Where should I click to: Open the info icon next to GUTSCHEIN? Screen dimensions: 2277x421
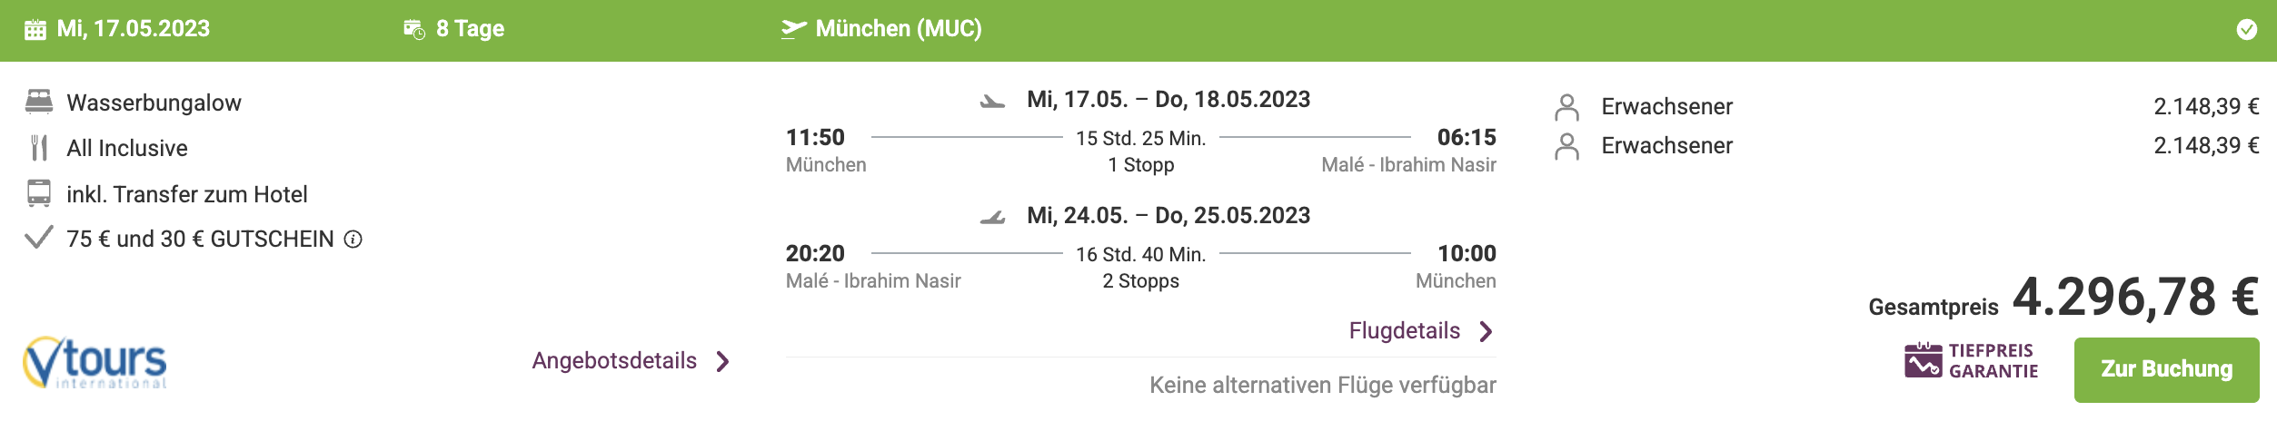(x=353, y=239)
